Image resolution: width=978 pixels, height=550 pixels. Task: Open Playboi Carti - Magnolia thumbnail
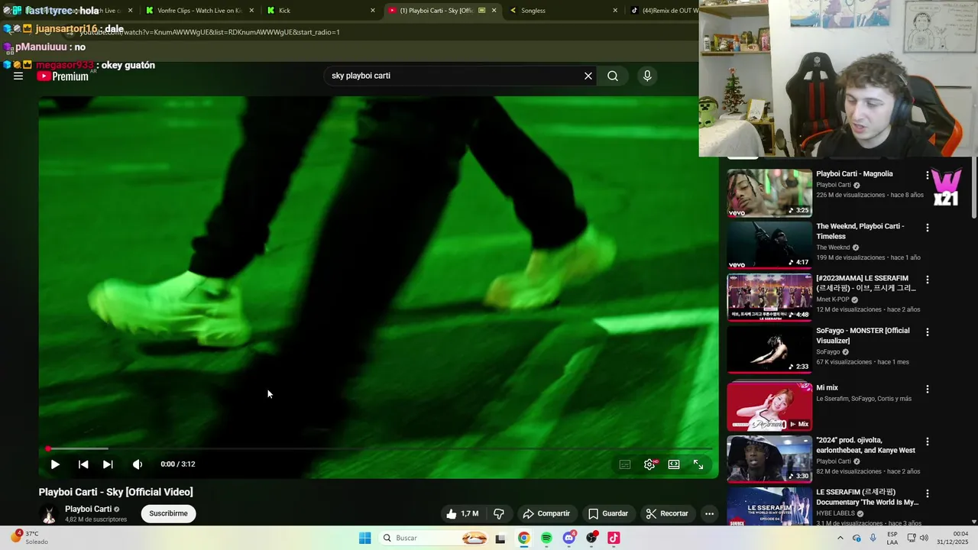pyautogui.click(x=769, y=193)
